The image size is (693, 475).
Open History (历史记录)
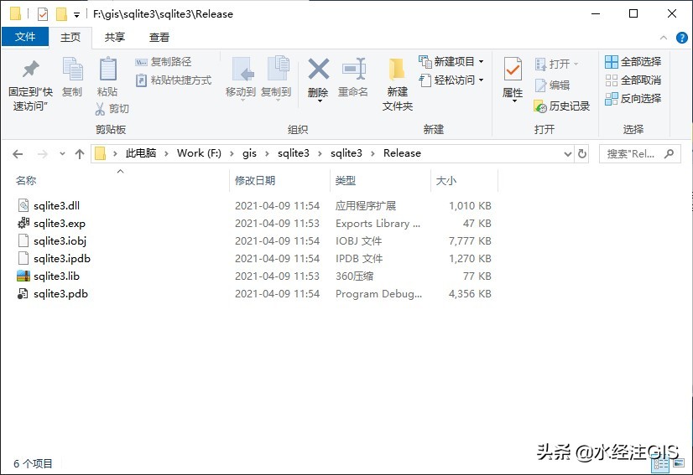coord(562,106)
